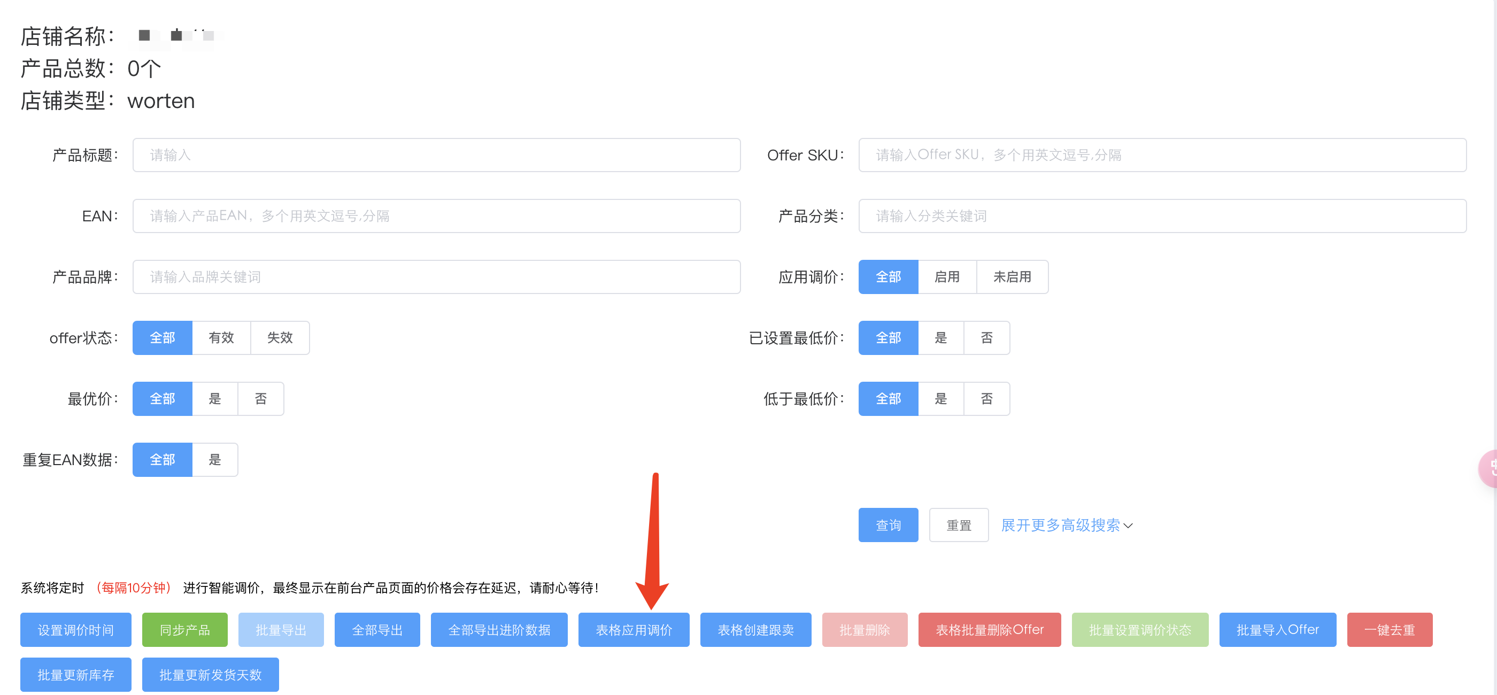Click 一键去重 deduplicate button

pos(1390,629)
